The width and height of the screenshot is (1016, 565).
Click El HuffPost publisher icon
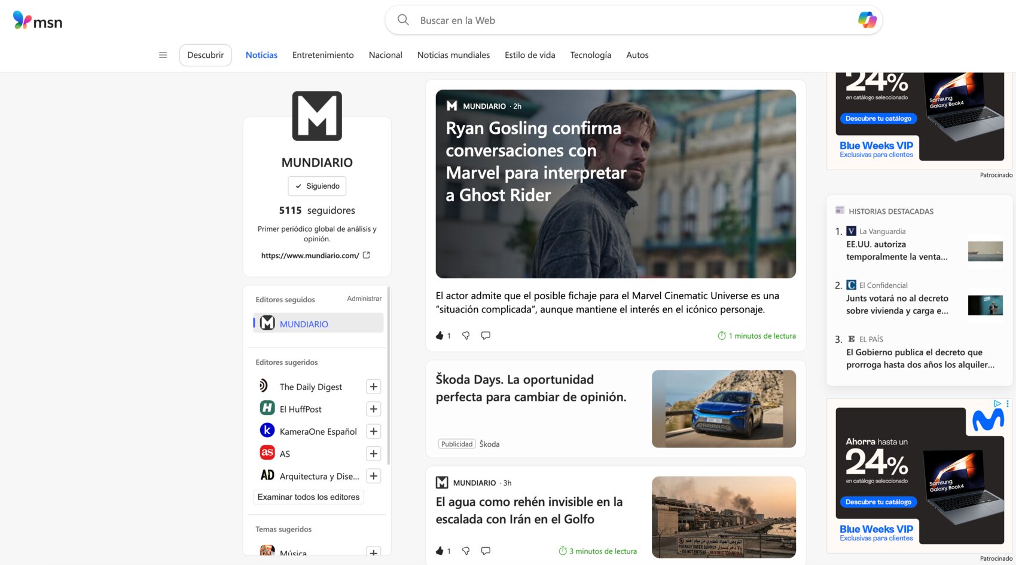click(267, 408)
